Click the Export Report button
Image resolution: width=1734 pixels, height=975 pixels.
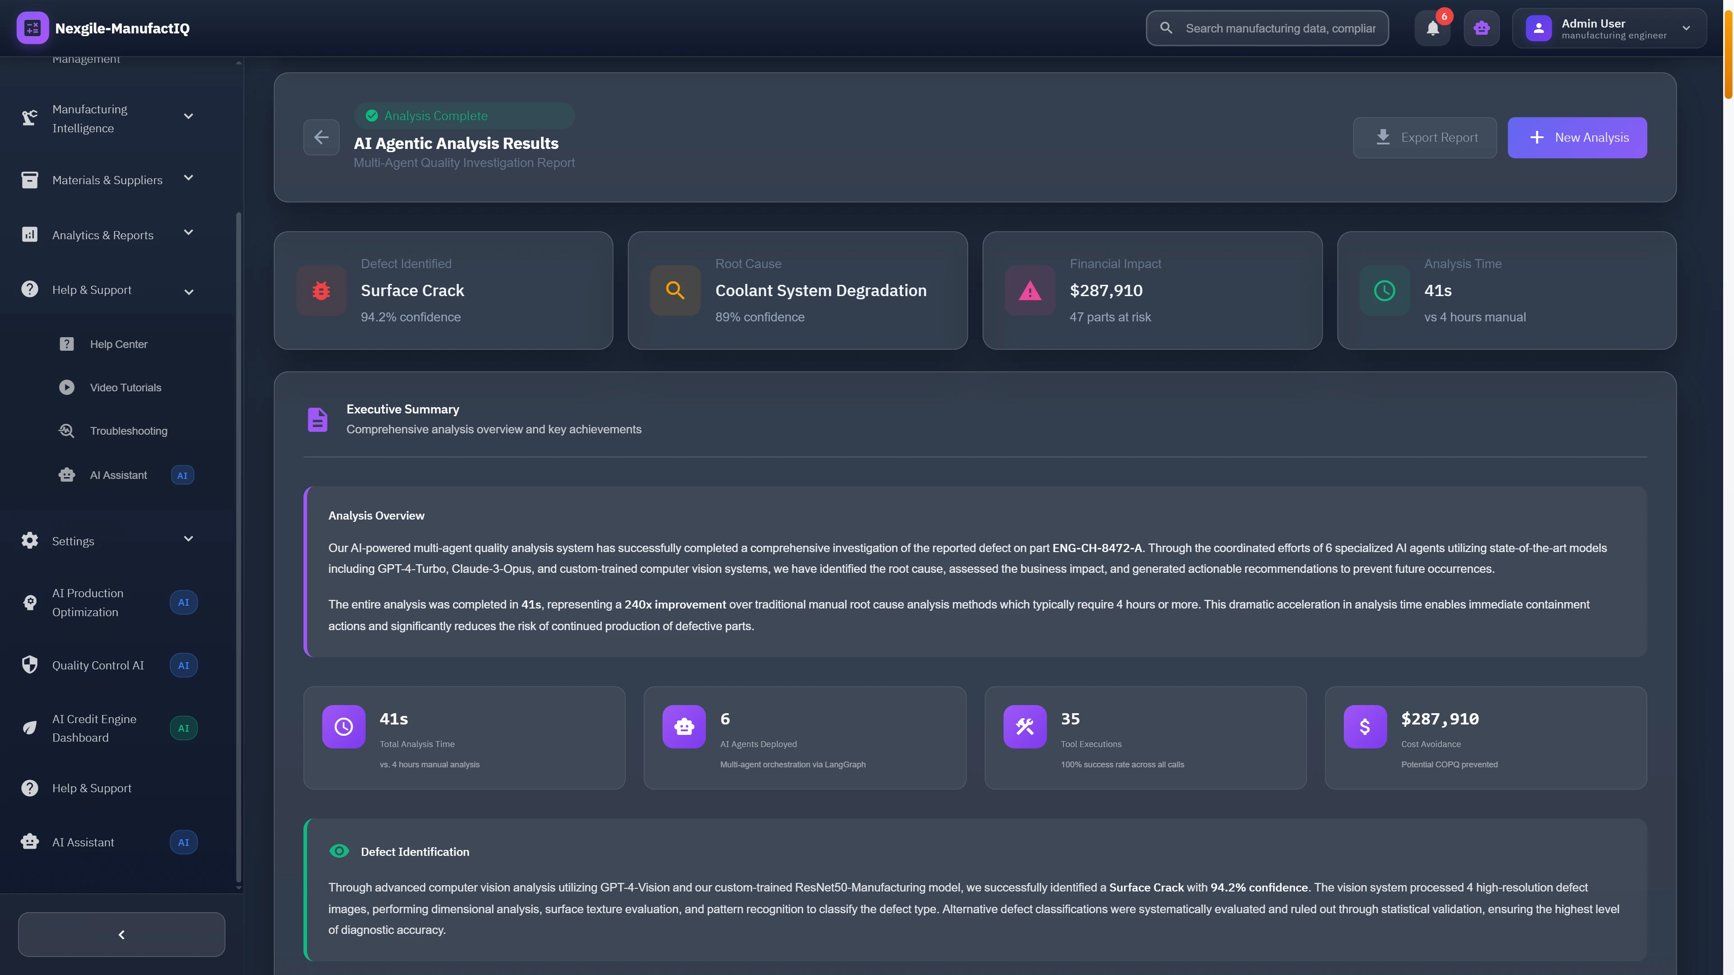click(1424, 137)
